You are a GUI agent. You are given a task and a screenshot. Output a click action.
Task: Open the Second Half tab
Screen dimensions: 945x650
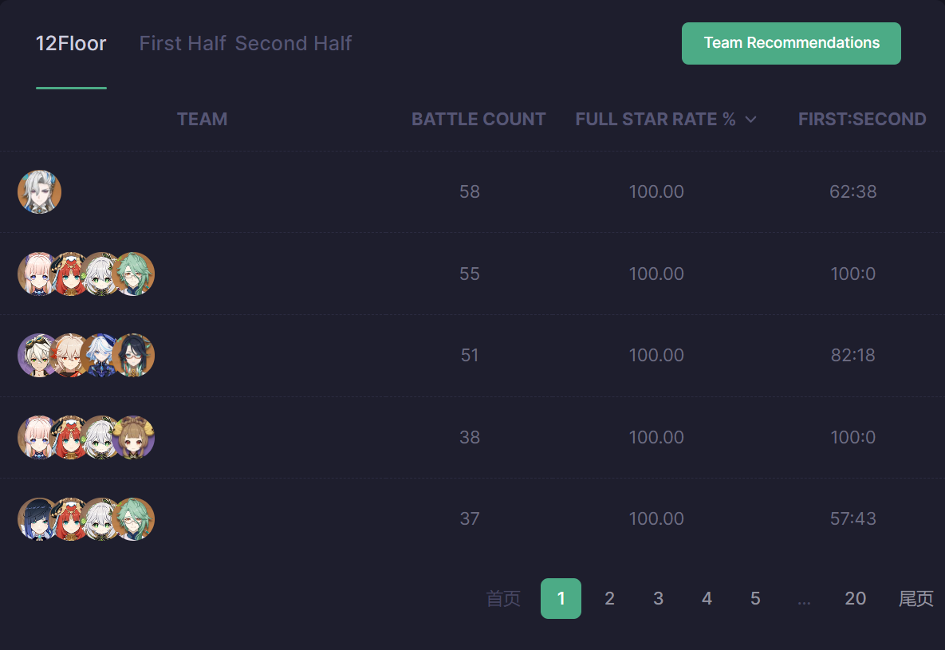pyautogui.click(x=293, y=43)
